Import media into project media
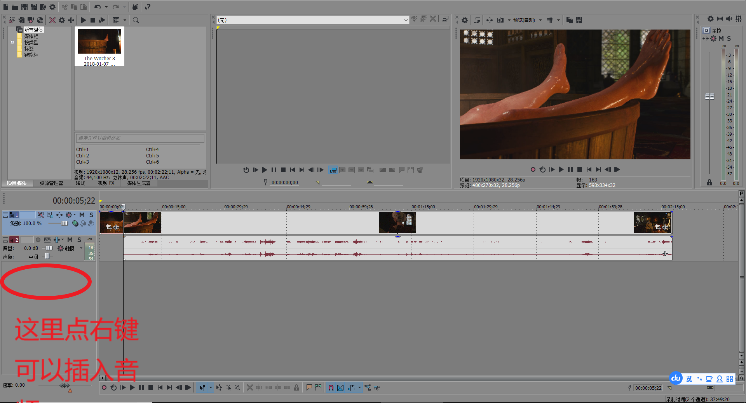This screenshot has height=403, width=746. 21,20
